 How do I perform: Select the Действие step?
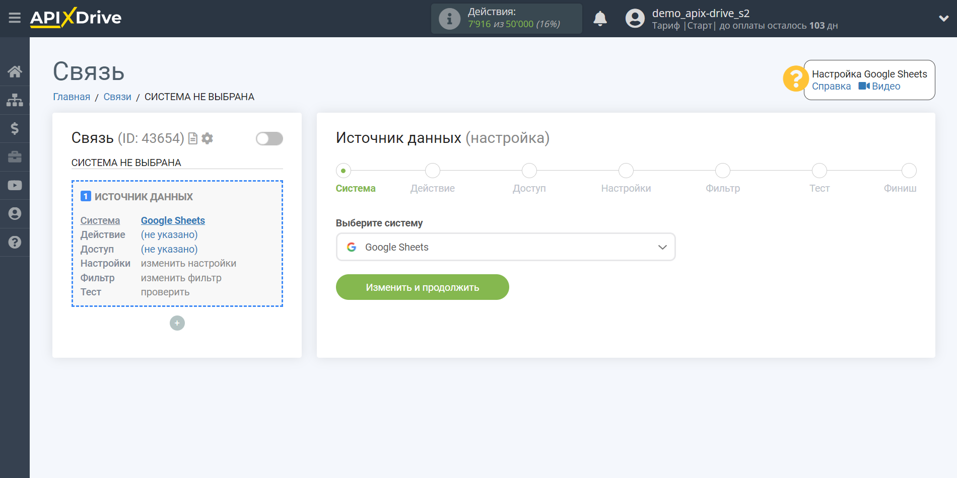click(433, 171)
